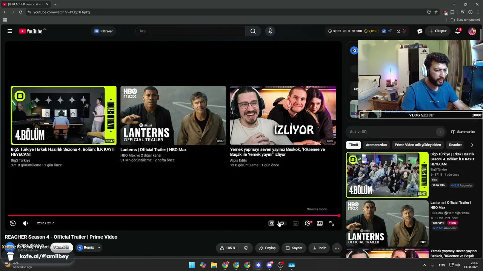Open the vidIQ Filtreler button
The height and width of the screenshot is (271, 483).
tap(104, 31)
